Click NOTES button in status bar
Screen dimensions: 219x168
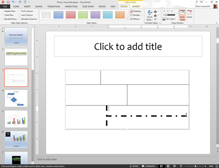coord(134,166)
